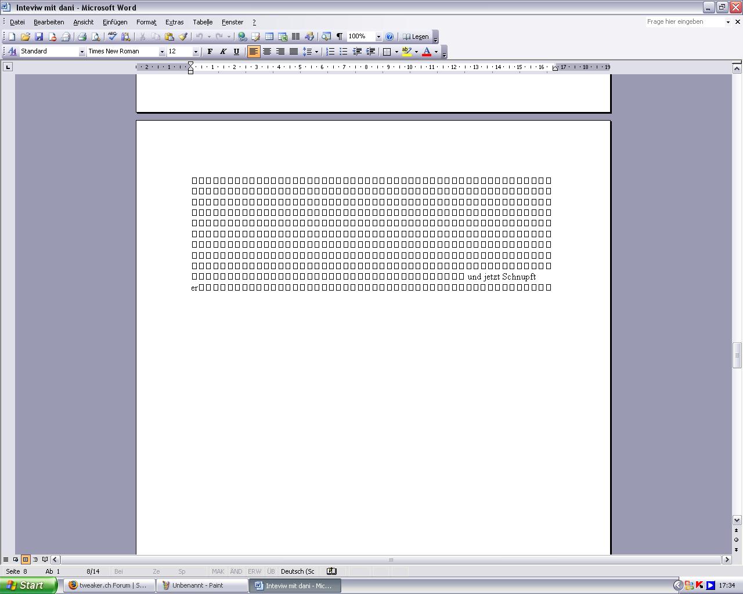
Task: Click the Save icon in the toolbar
Action: 39,37
